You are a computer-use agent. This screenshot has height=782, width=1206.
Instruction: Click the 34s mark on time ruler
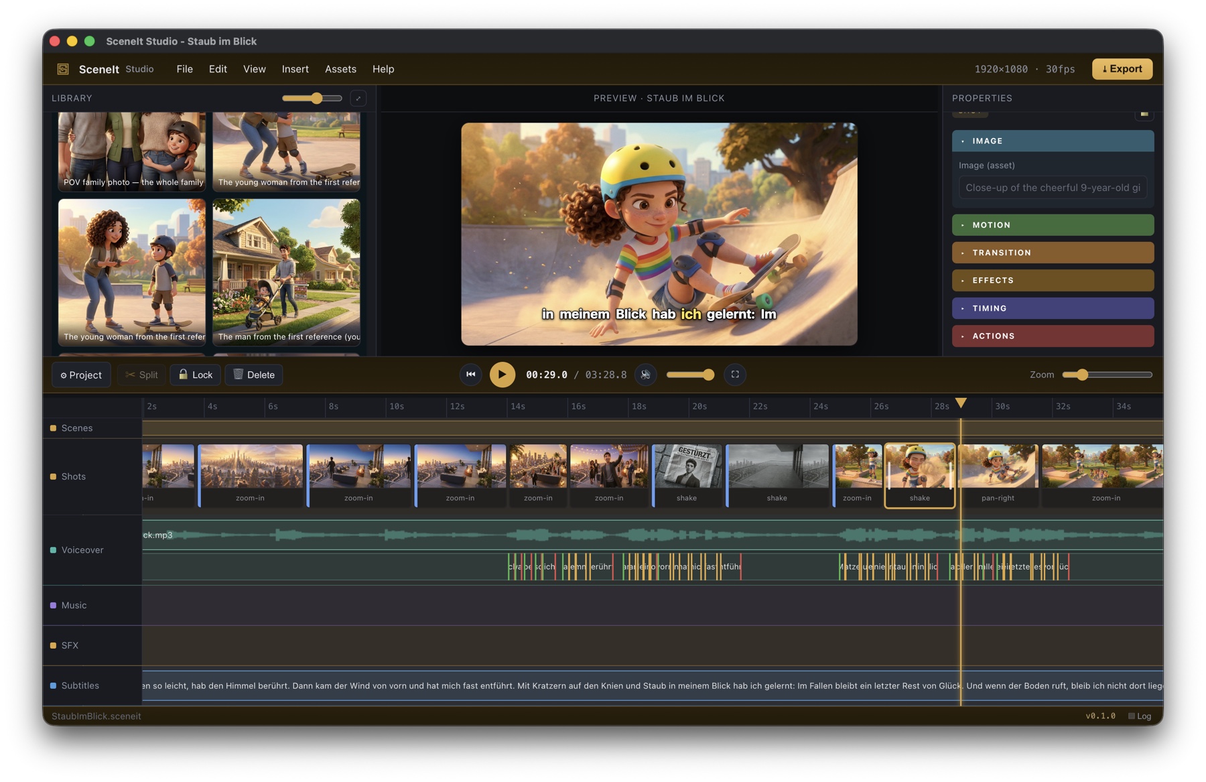(1124, 407)
